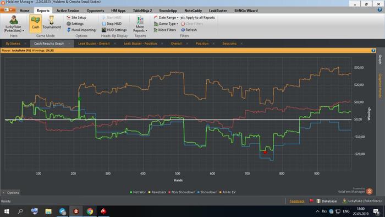Open the Home ribbon tab
The height and width of the screenshot is (217, 385).
pyautogui.click(x=24, y=10)
